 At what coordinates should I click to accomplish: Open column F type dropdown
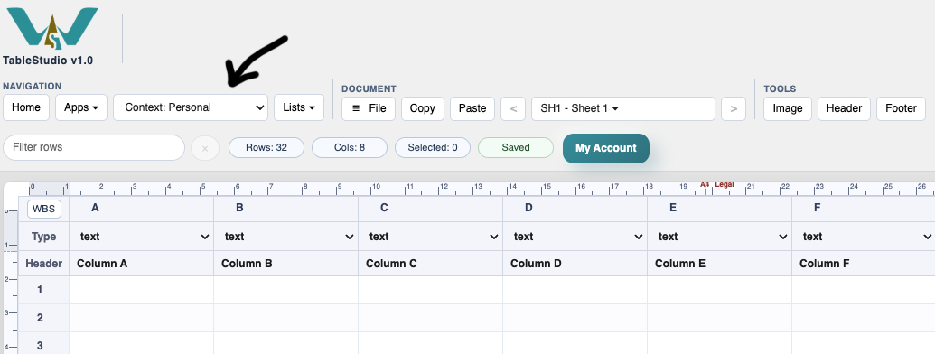864,237
